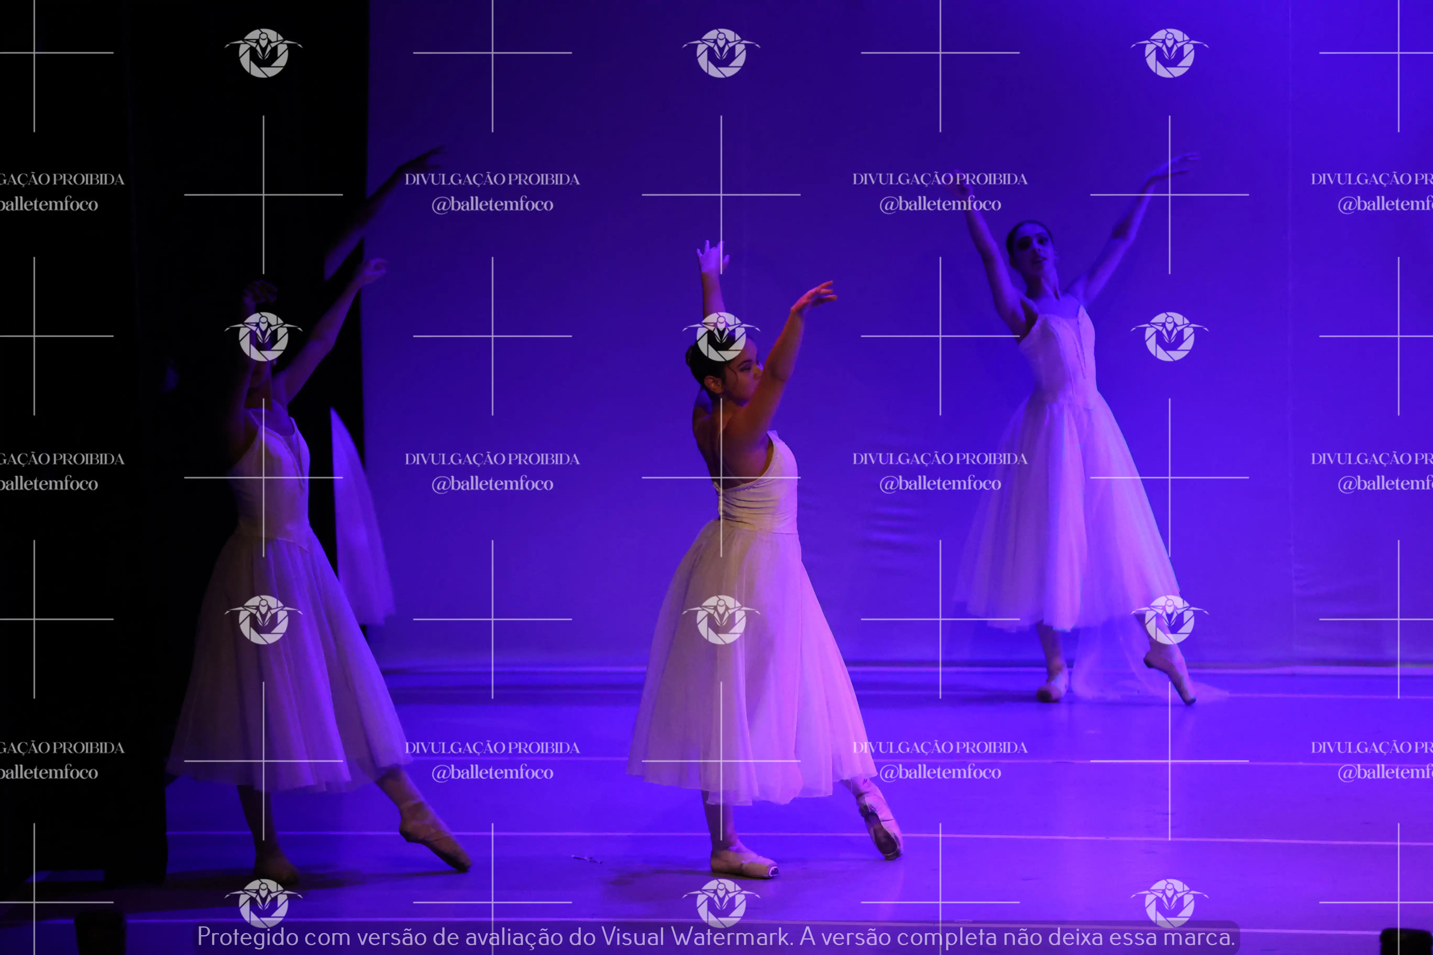Click DIVULGAÇÃO PROIBIDA text above right dancer's head
This screenshot has height=955, width=1433.
click(940, 179)
